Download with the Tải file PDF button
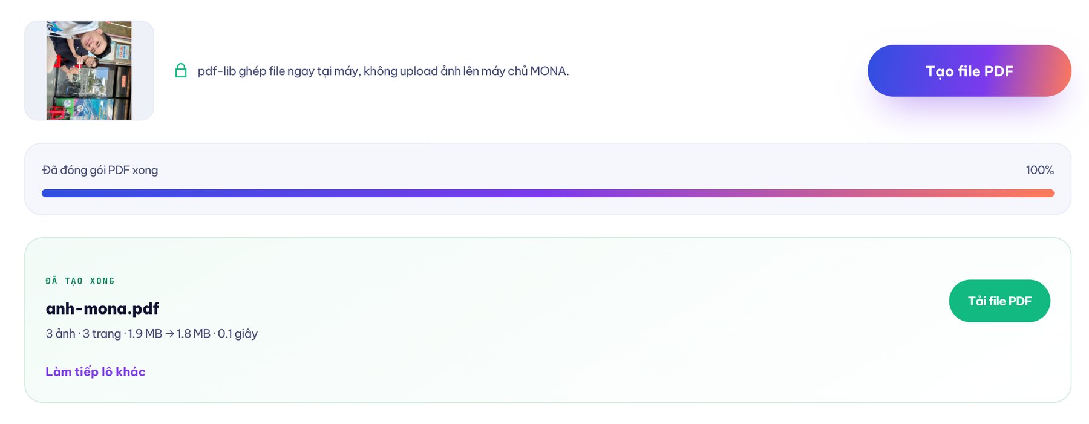The image size is (1089, 424). click(999, 301)
